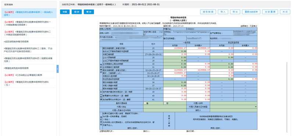Collapse the left report list panel arrow
294x136 pixels.
58,69
